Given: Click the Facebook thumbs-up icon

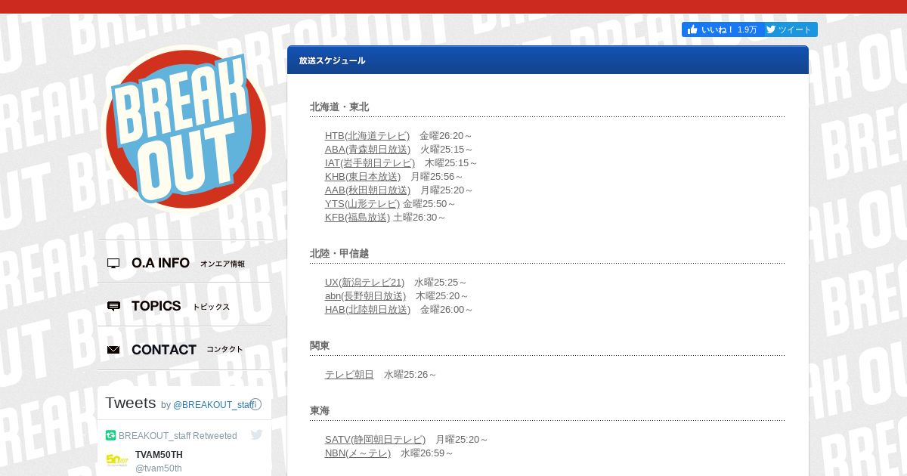Looking at the screenshot, I should pyautogui.click(x=692, y=29).
